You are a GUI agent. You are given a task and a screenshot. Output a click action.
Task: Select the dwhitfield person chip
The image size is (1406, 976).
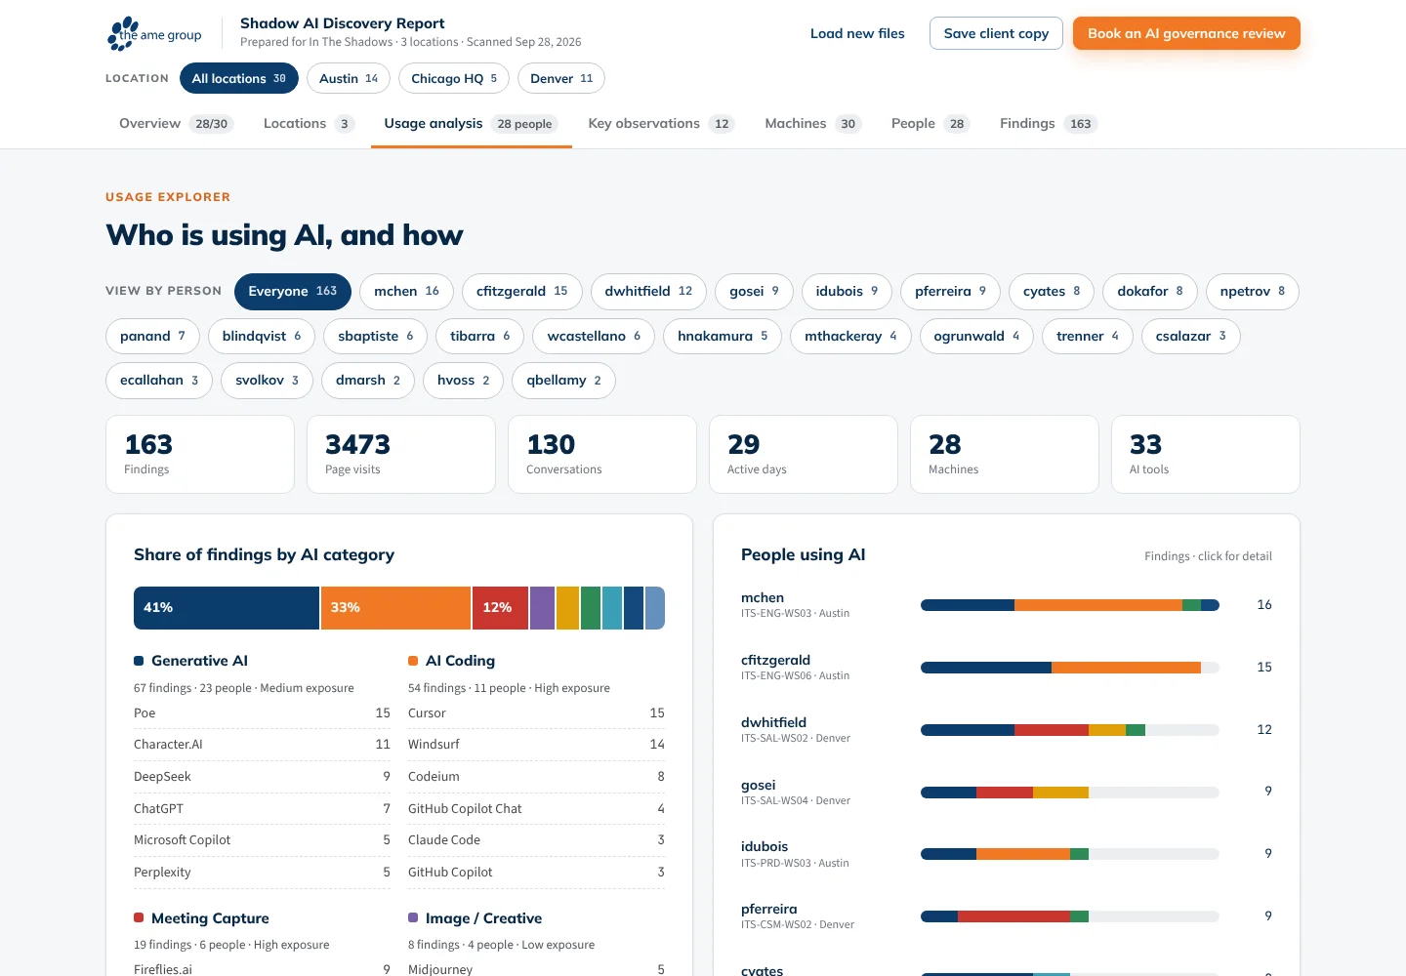[x=648, y=291]
